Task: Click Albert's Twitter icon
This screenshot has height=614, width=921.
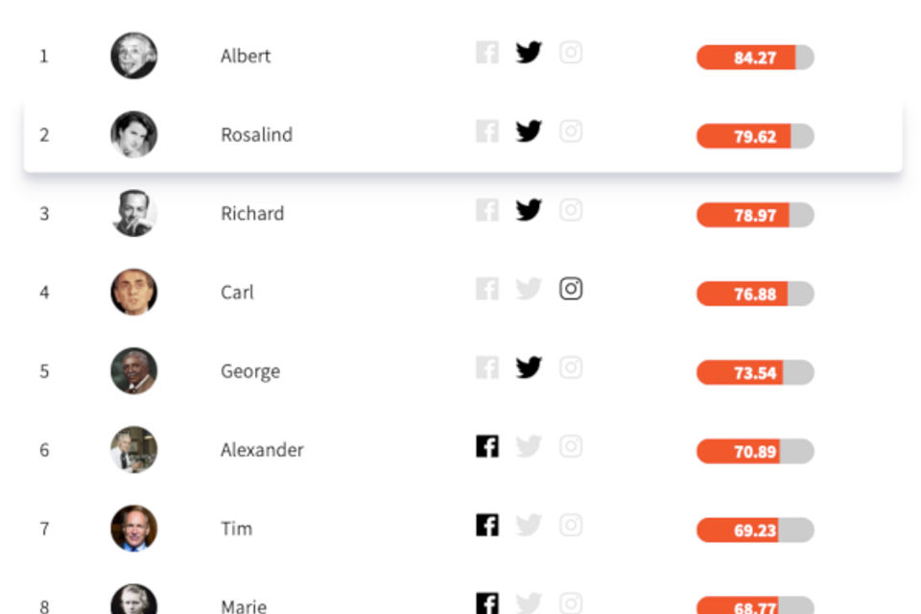Action: point(529,53)
